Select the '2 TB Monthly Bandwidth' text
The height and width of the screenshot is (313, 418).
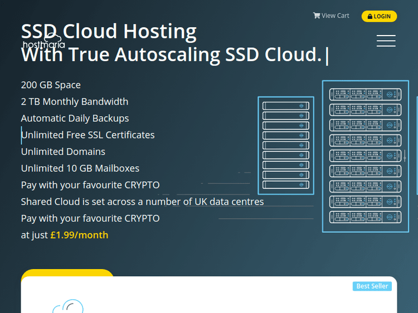tap(75, 102)
